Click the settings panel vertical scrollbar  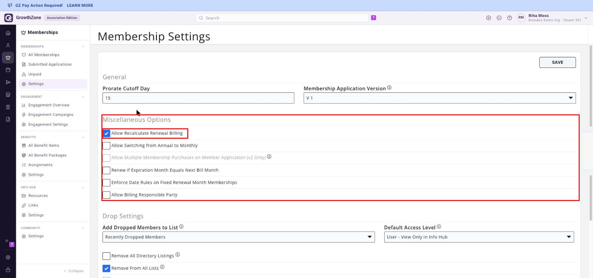click(591, 86)
